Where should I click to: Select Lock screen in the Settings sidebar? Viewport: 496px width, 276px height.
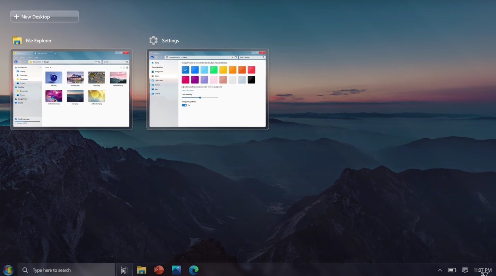(159, 80)
